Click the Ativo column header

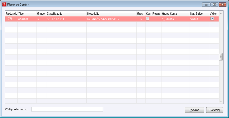tap(214, 13)
